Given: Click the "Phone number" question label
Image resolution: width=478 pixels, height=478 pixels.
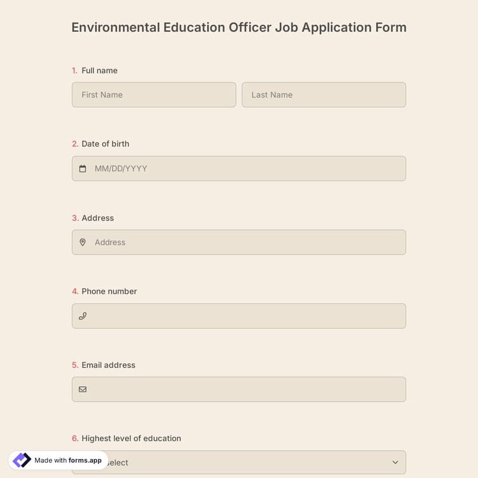Looking at the screenshot, I should [109, 291].
